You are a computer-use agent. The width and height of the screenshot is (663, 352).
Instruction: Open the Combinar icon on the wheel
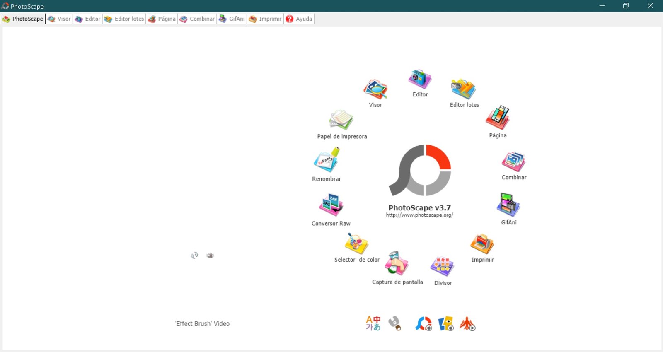pyautogui.click(x=514, y=162)
